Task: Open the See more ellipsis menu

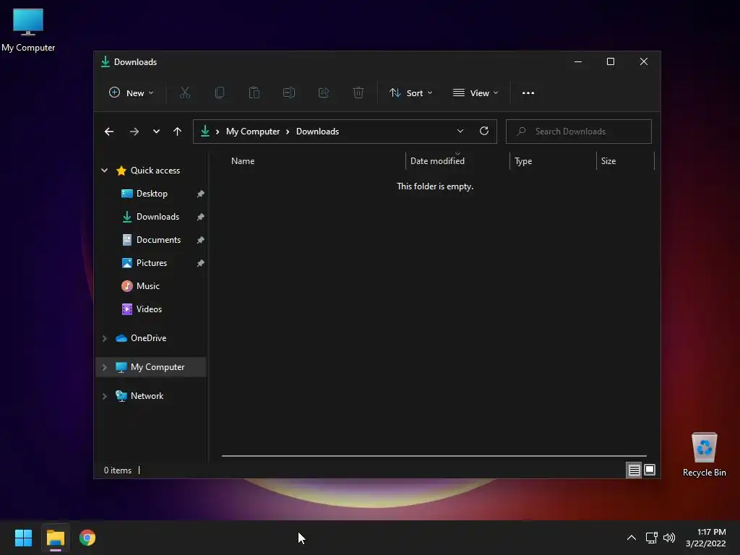Action: pyautogui.click(x=528, y=93)
